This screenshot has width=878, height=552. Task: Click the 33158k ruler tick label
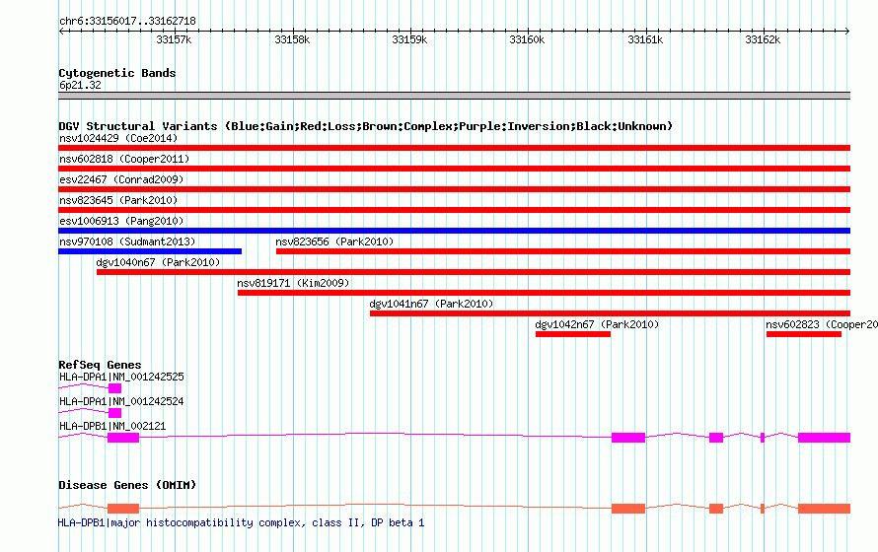(292, 39)
